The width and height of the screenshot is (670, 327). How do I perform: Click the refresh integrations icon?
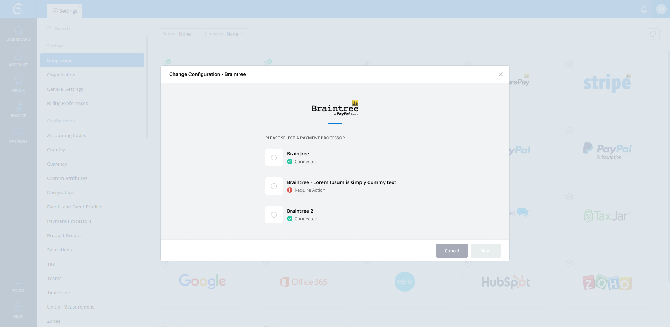(653, 34)
